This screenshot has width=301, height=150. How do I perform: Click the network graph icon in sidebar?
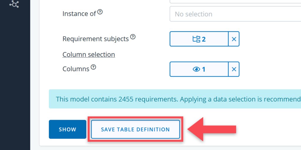point(14,4)
